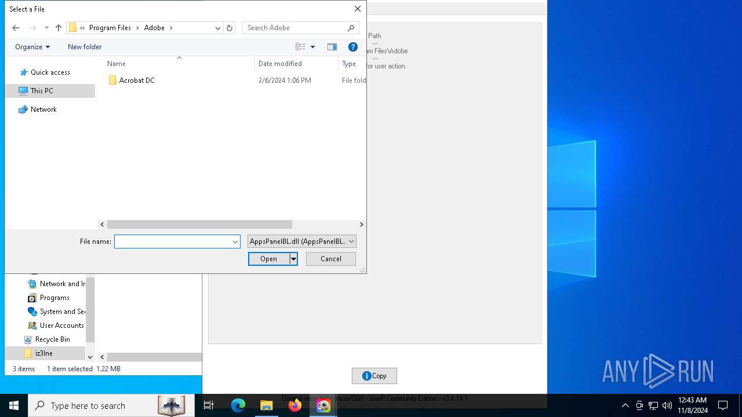742x417 pixels.
Task: Click the Open button
Action: pos(269,259)
